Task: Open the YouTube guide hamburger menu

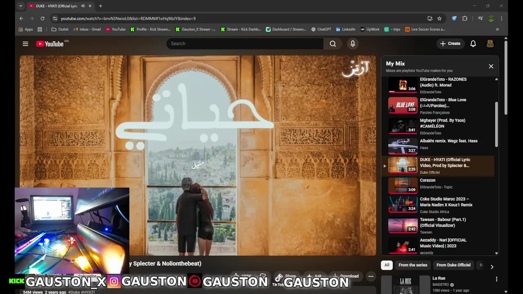Action: tap(25, 44)
